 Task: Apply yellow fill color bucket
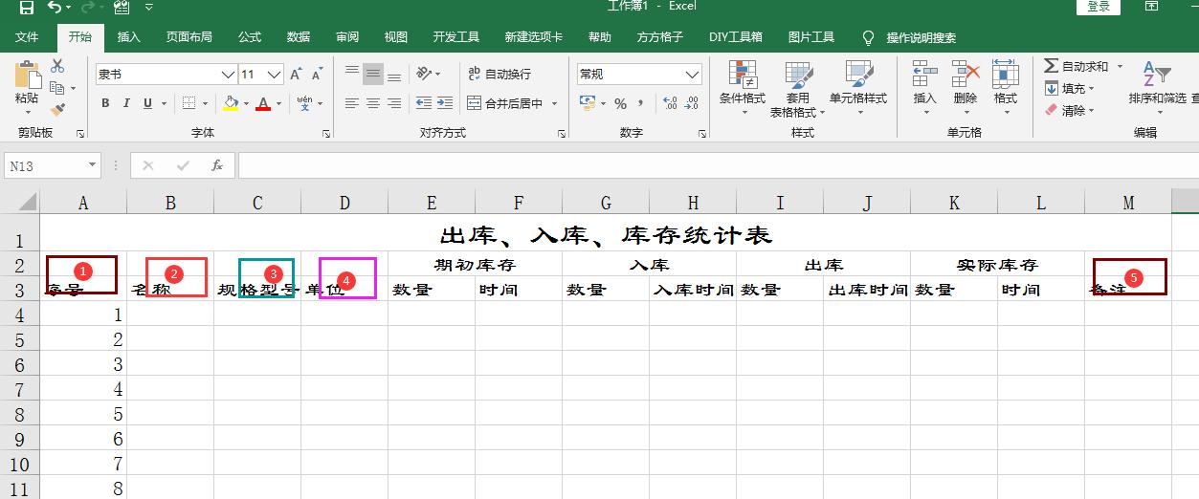[230, 103]
